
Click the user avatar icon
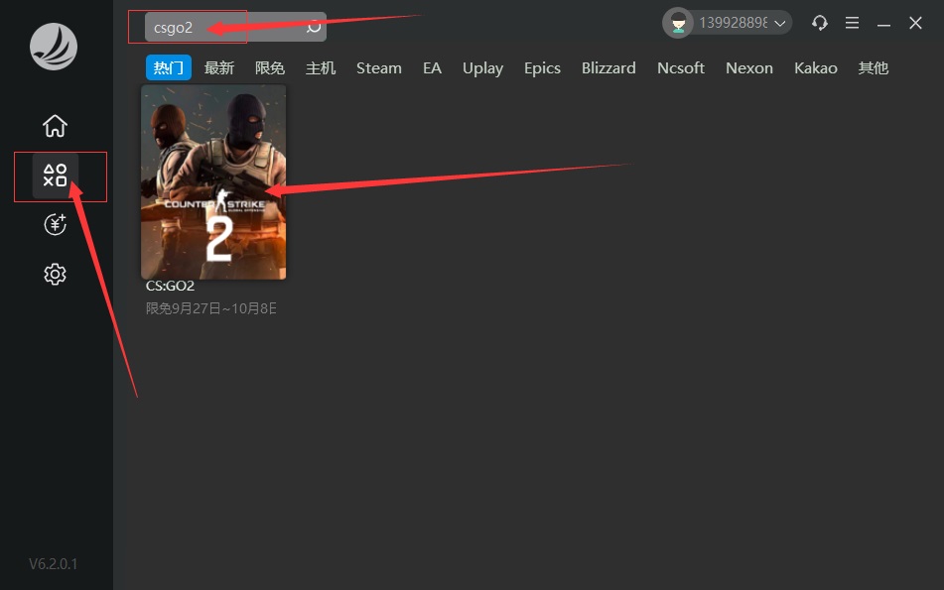tap(679, 23)
